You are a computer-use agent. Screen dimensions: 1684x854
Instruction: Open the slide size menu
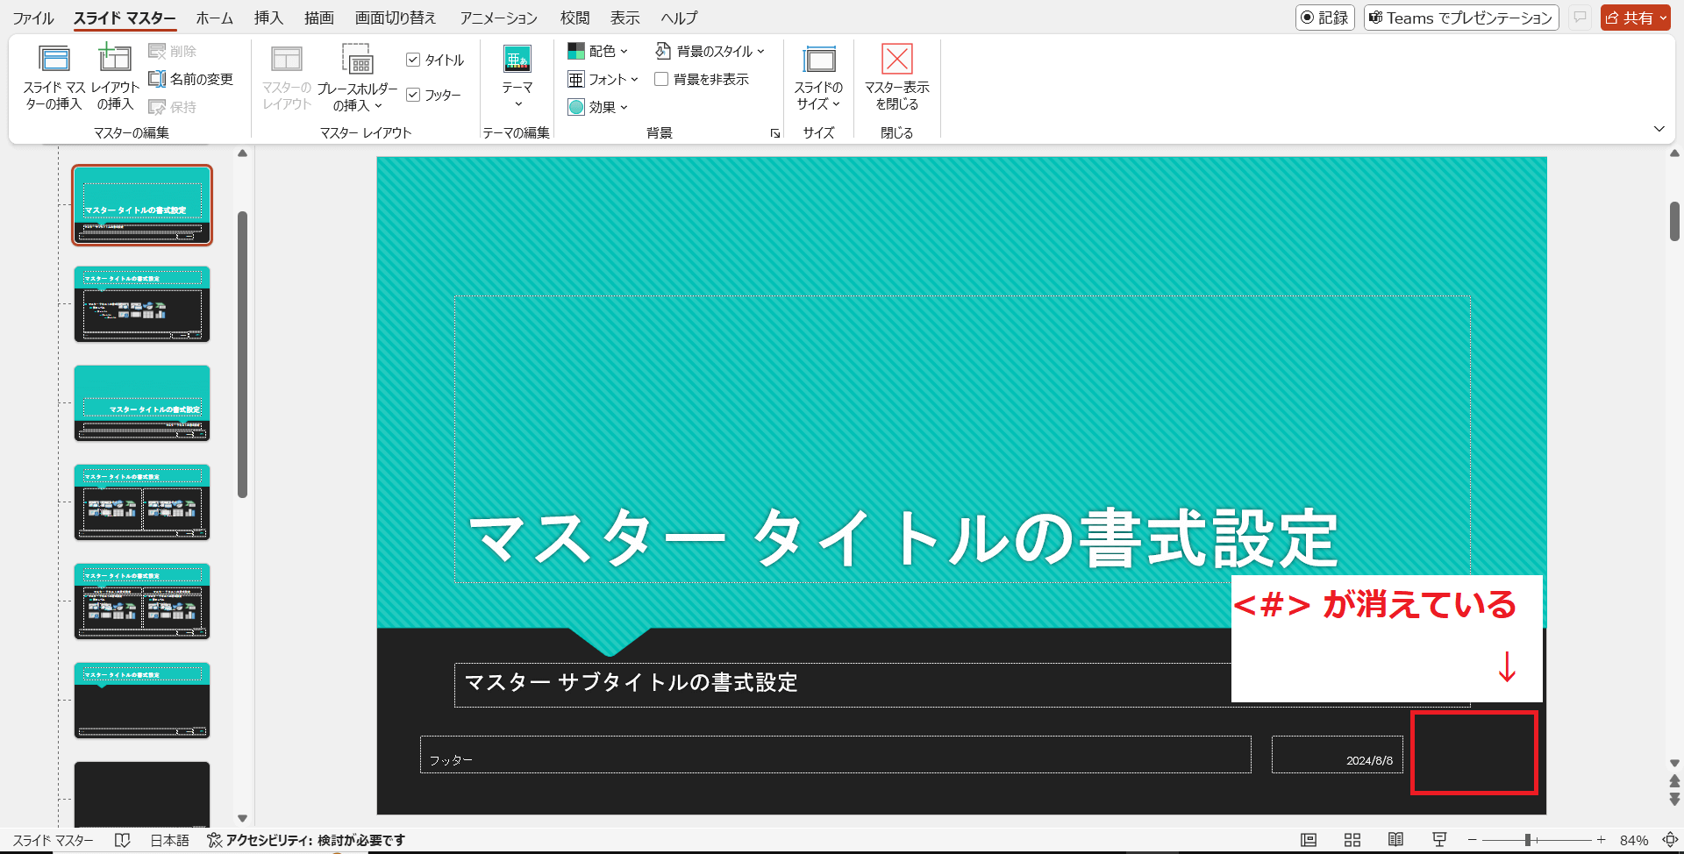(818, 77)
